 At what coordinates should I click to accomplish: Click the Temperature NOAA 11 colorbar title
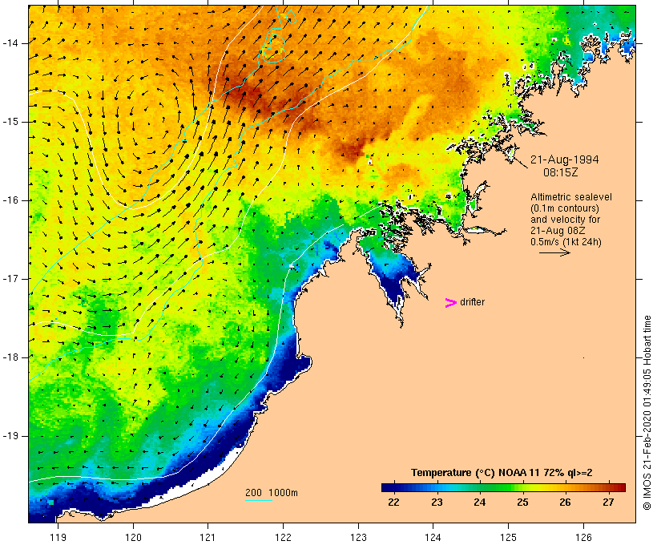502,473
